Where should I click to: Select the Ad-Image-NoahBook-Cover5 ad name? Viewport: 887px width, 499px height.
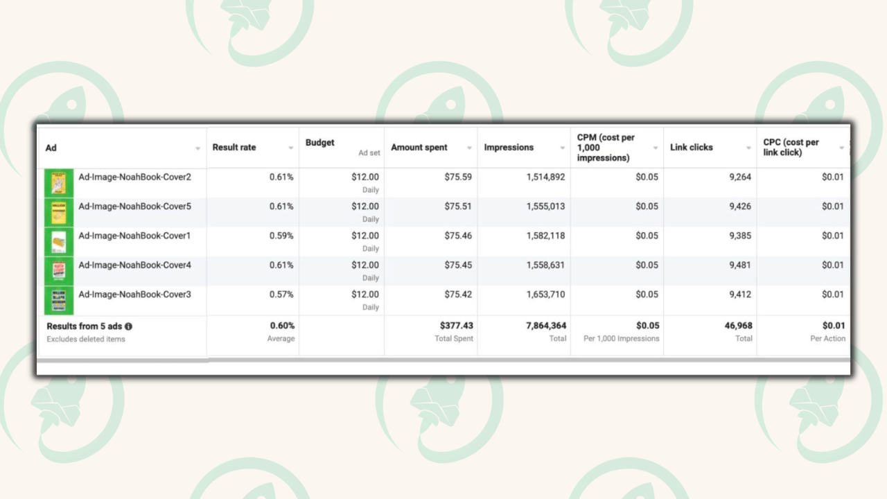(x=134, y=207)
